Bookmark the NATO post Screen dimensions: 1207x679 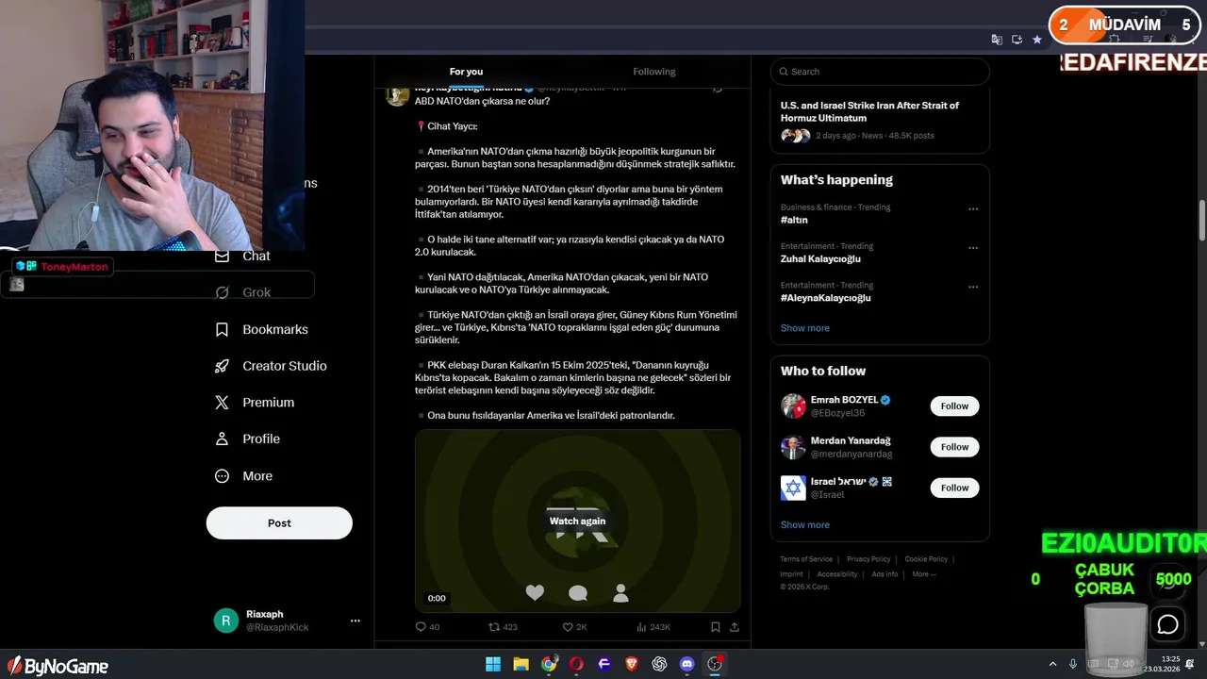pyautogui.click(x=715, y=627)
